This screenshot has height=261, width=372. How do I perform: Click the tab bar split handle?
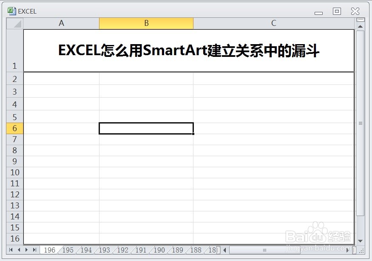[219, 250]
